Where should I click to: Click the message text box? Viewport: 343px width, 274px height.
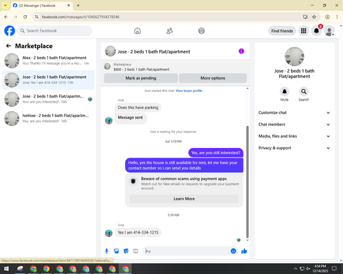[187, 251]
